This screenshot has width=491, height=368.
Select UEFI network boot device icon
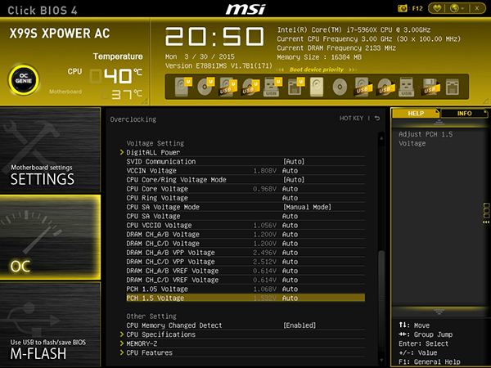(295, 87)
